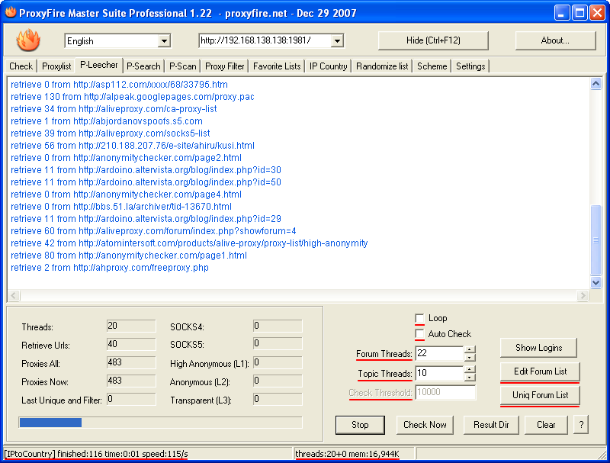Viewport: 610px width, 463px height.
Task: Click the Threads value field showing 20
Action: click(x=131, y=326)
